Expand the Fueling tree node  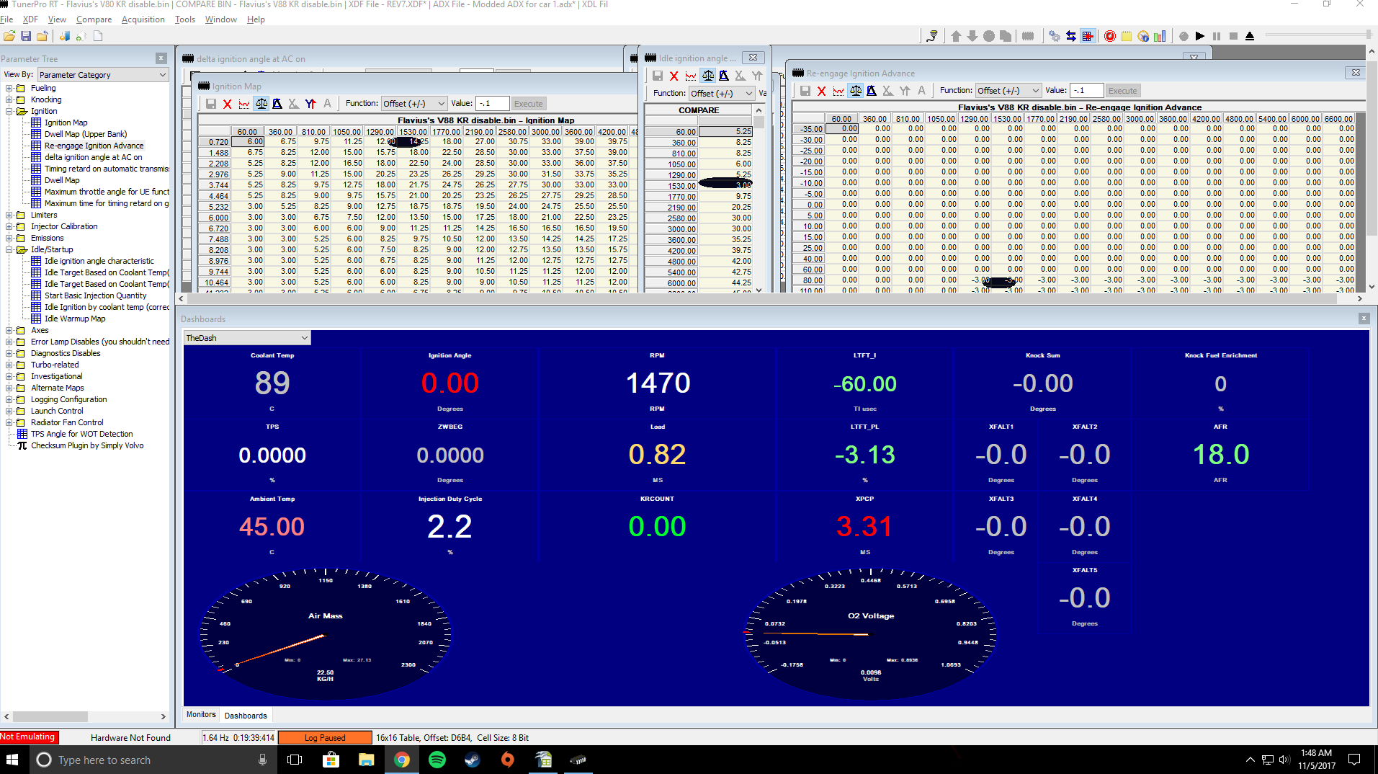(9, 88)
